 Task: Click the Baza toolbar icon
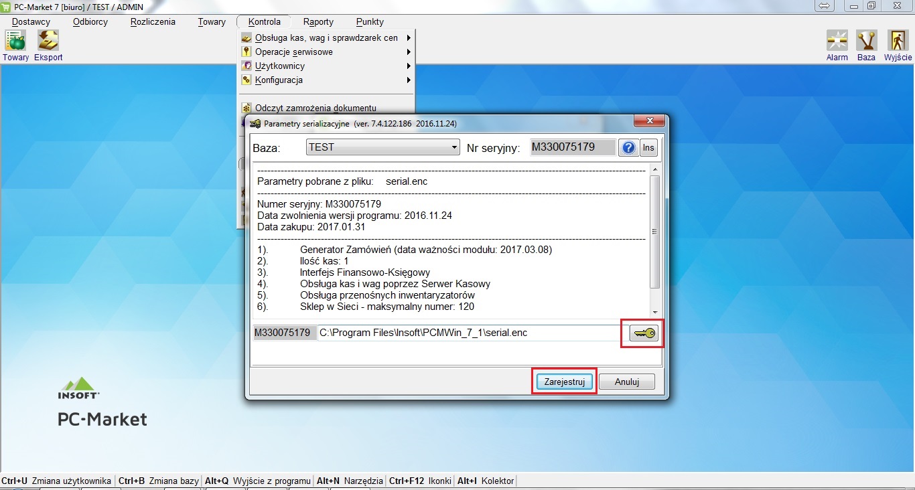(x=866, y=41)
